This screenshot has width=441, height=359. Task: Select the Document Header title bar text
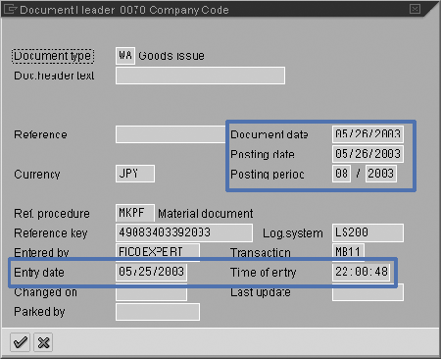(124, 10)
